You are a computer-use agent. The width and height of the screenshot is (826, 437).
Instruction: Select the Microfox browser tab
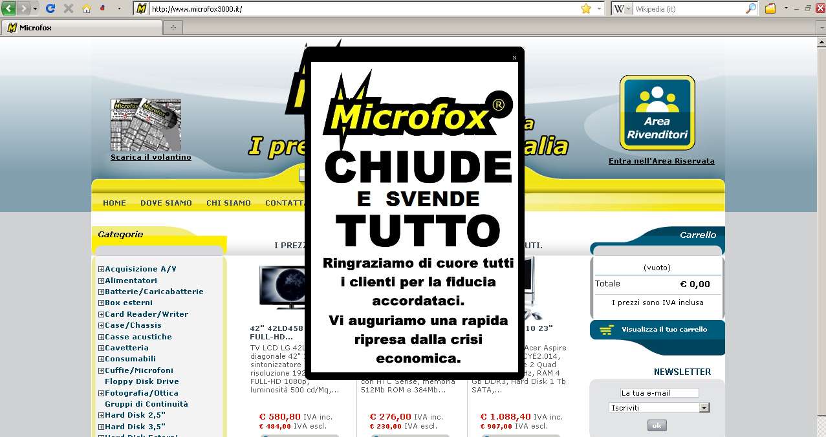click(82, 28)
